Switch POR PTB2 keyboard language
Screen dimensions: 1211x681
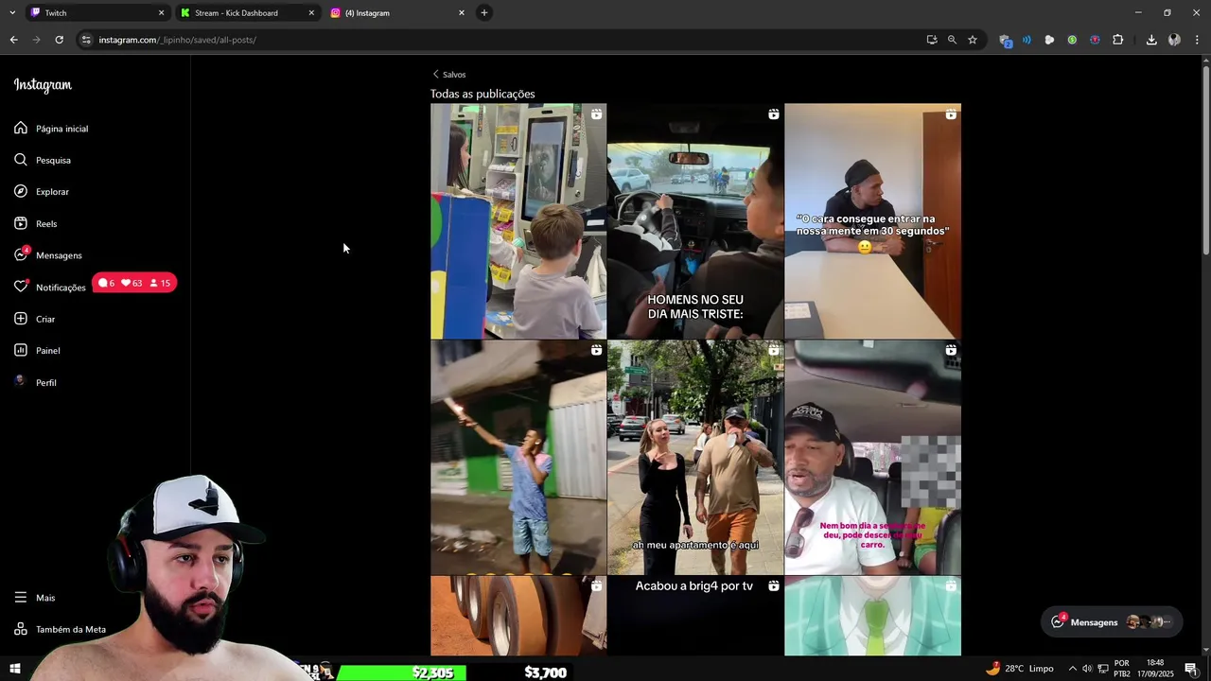(1121, 669)
